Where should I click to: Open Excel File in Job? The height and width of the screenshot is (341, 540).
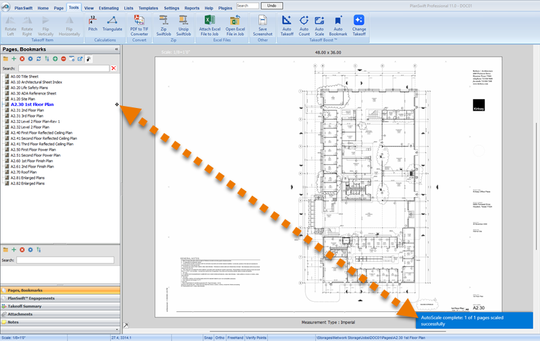coord(235,26)
